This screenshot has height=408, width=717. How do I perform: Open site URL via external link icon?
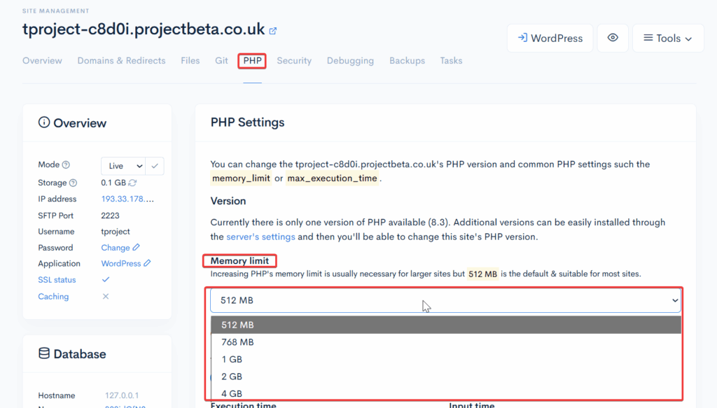pos(273,31)
